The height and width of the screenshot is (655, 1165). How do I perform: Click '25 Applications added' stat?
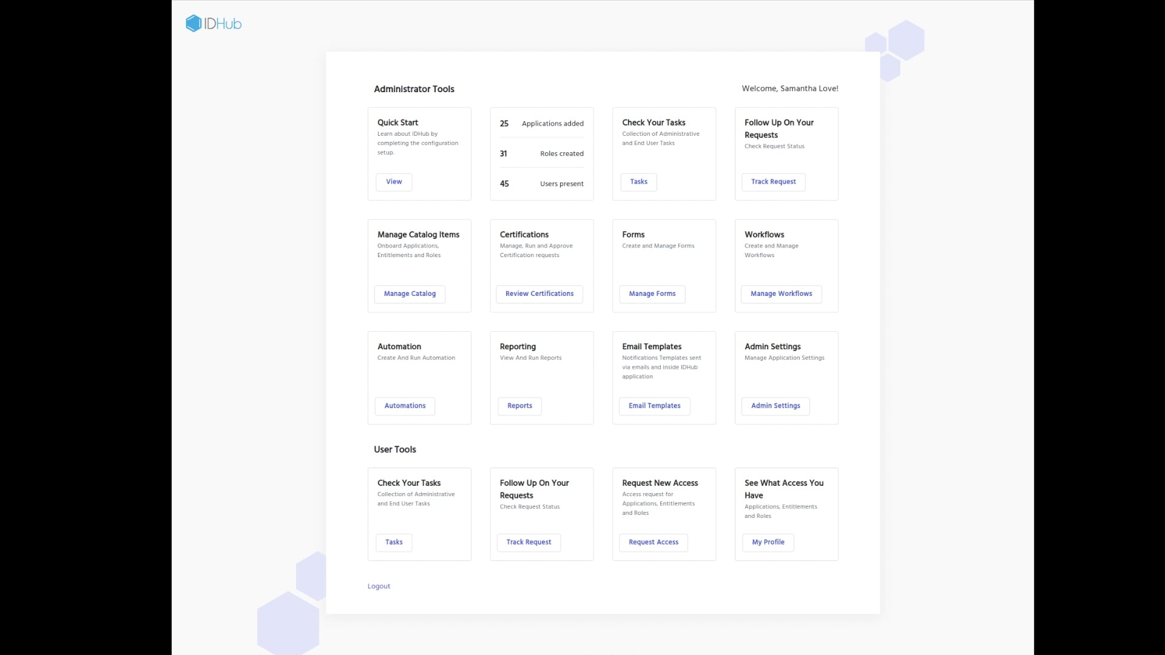(542, 124)
